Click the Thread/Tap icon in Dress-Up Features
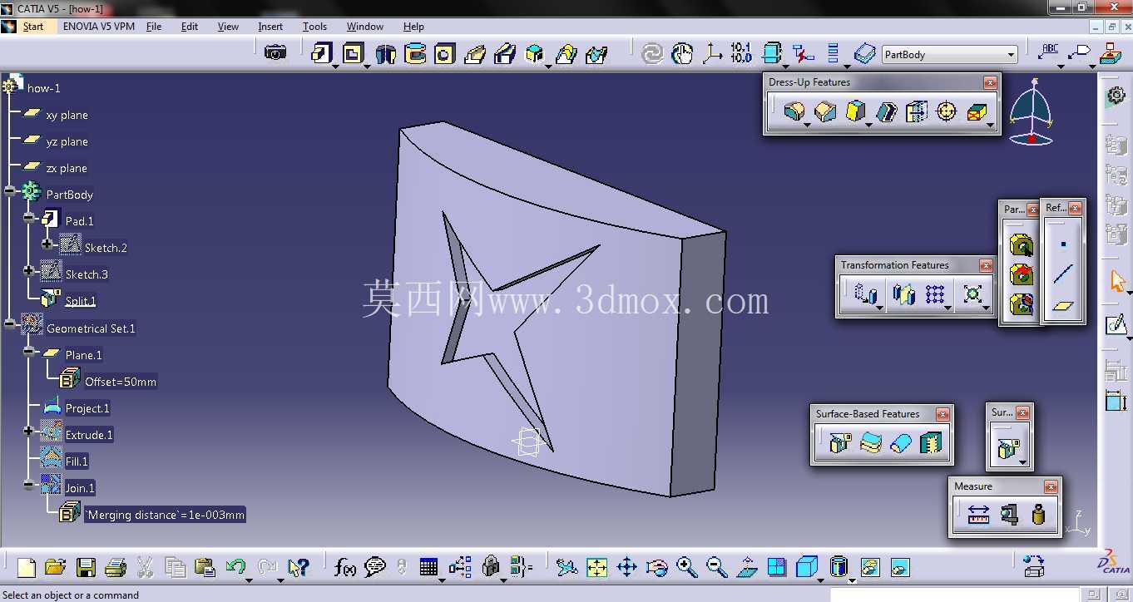This screenshot has width=1133, height=602. (946, 111)
